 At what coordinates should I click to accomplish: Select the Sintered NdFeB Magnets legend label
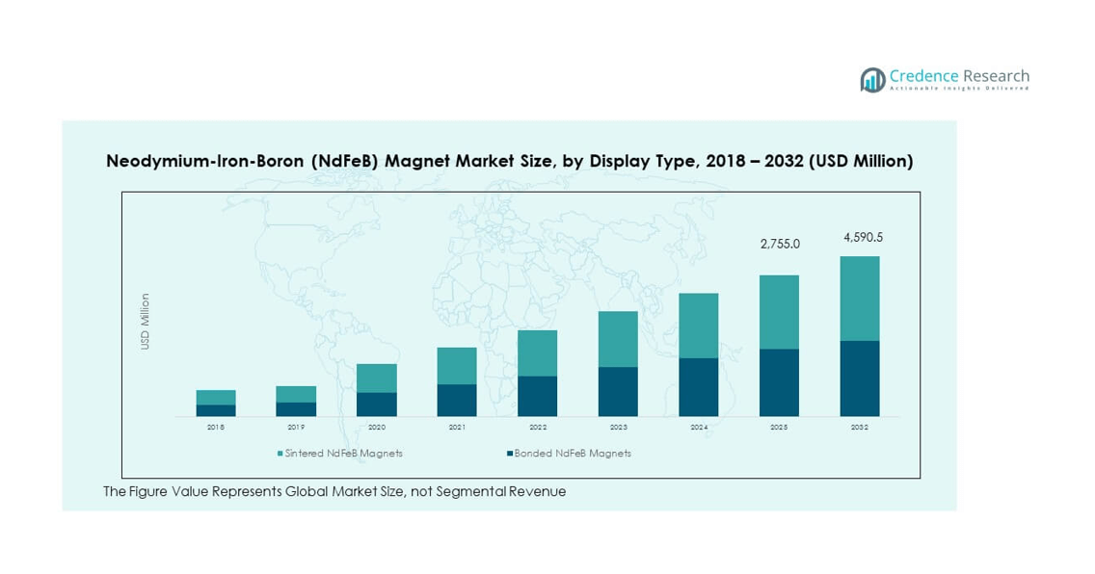pos(344,454)
